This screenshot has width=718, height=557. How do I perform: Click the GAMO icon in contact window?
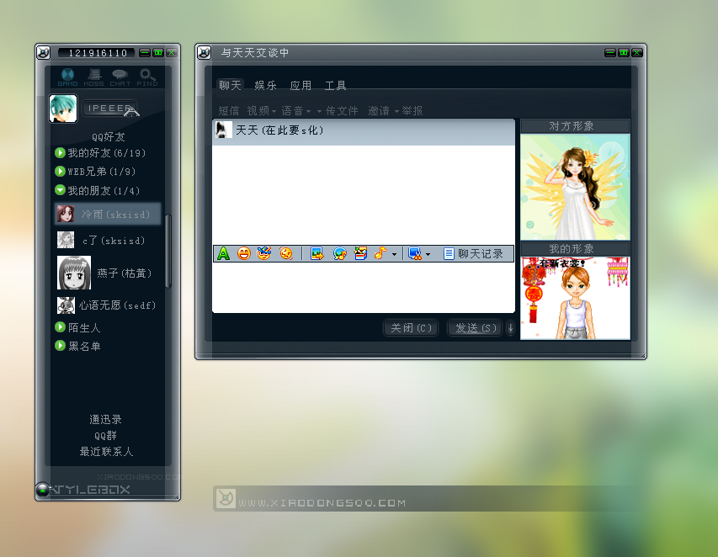click(x=67, y=77)
